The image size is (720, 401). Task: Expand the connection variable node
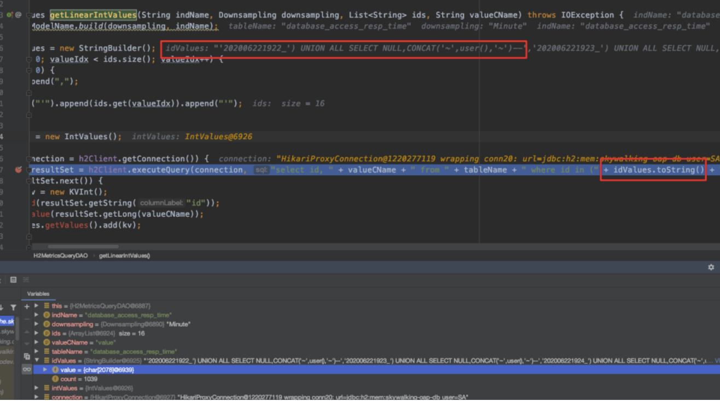pos(37,397)
